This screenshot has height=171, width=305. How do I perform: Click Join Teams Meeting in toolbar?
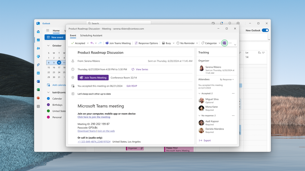tap(118, 43)
